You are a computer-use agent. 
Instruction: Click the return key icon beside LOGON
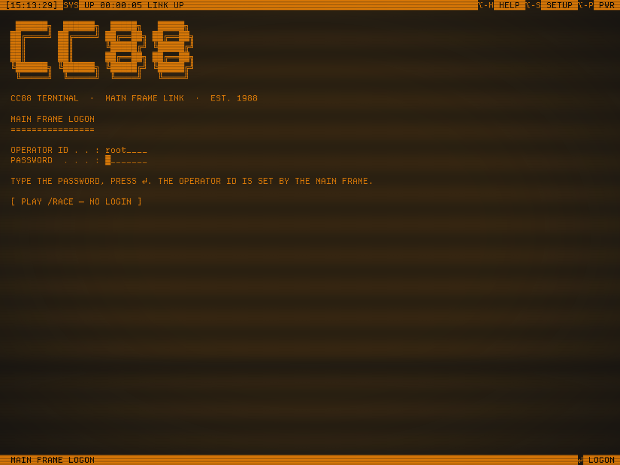[x=581, y=460]
